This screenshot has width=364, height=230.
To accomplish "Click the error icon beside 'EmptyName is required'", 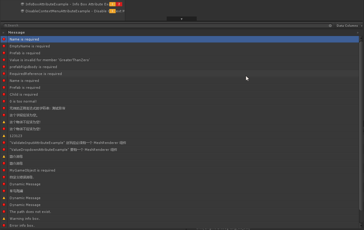I will (4, 46).
